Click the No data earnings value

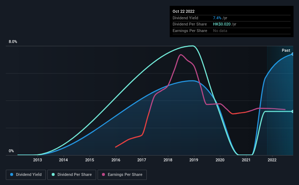point(220,31)
